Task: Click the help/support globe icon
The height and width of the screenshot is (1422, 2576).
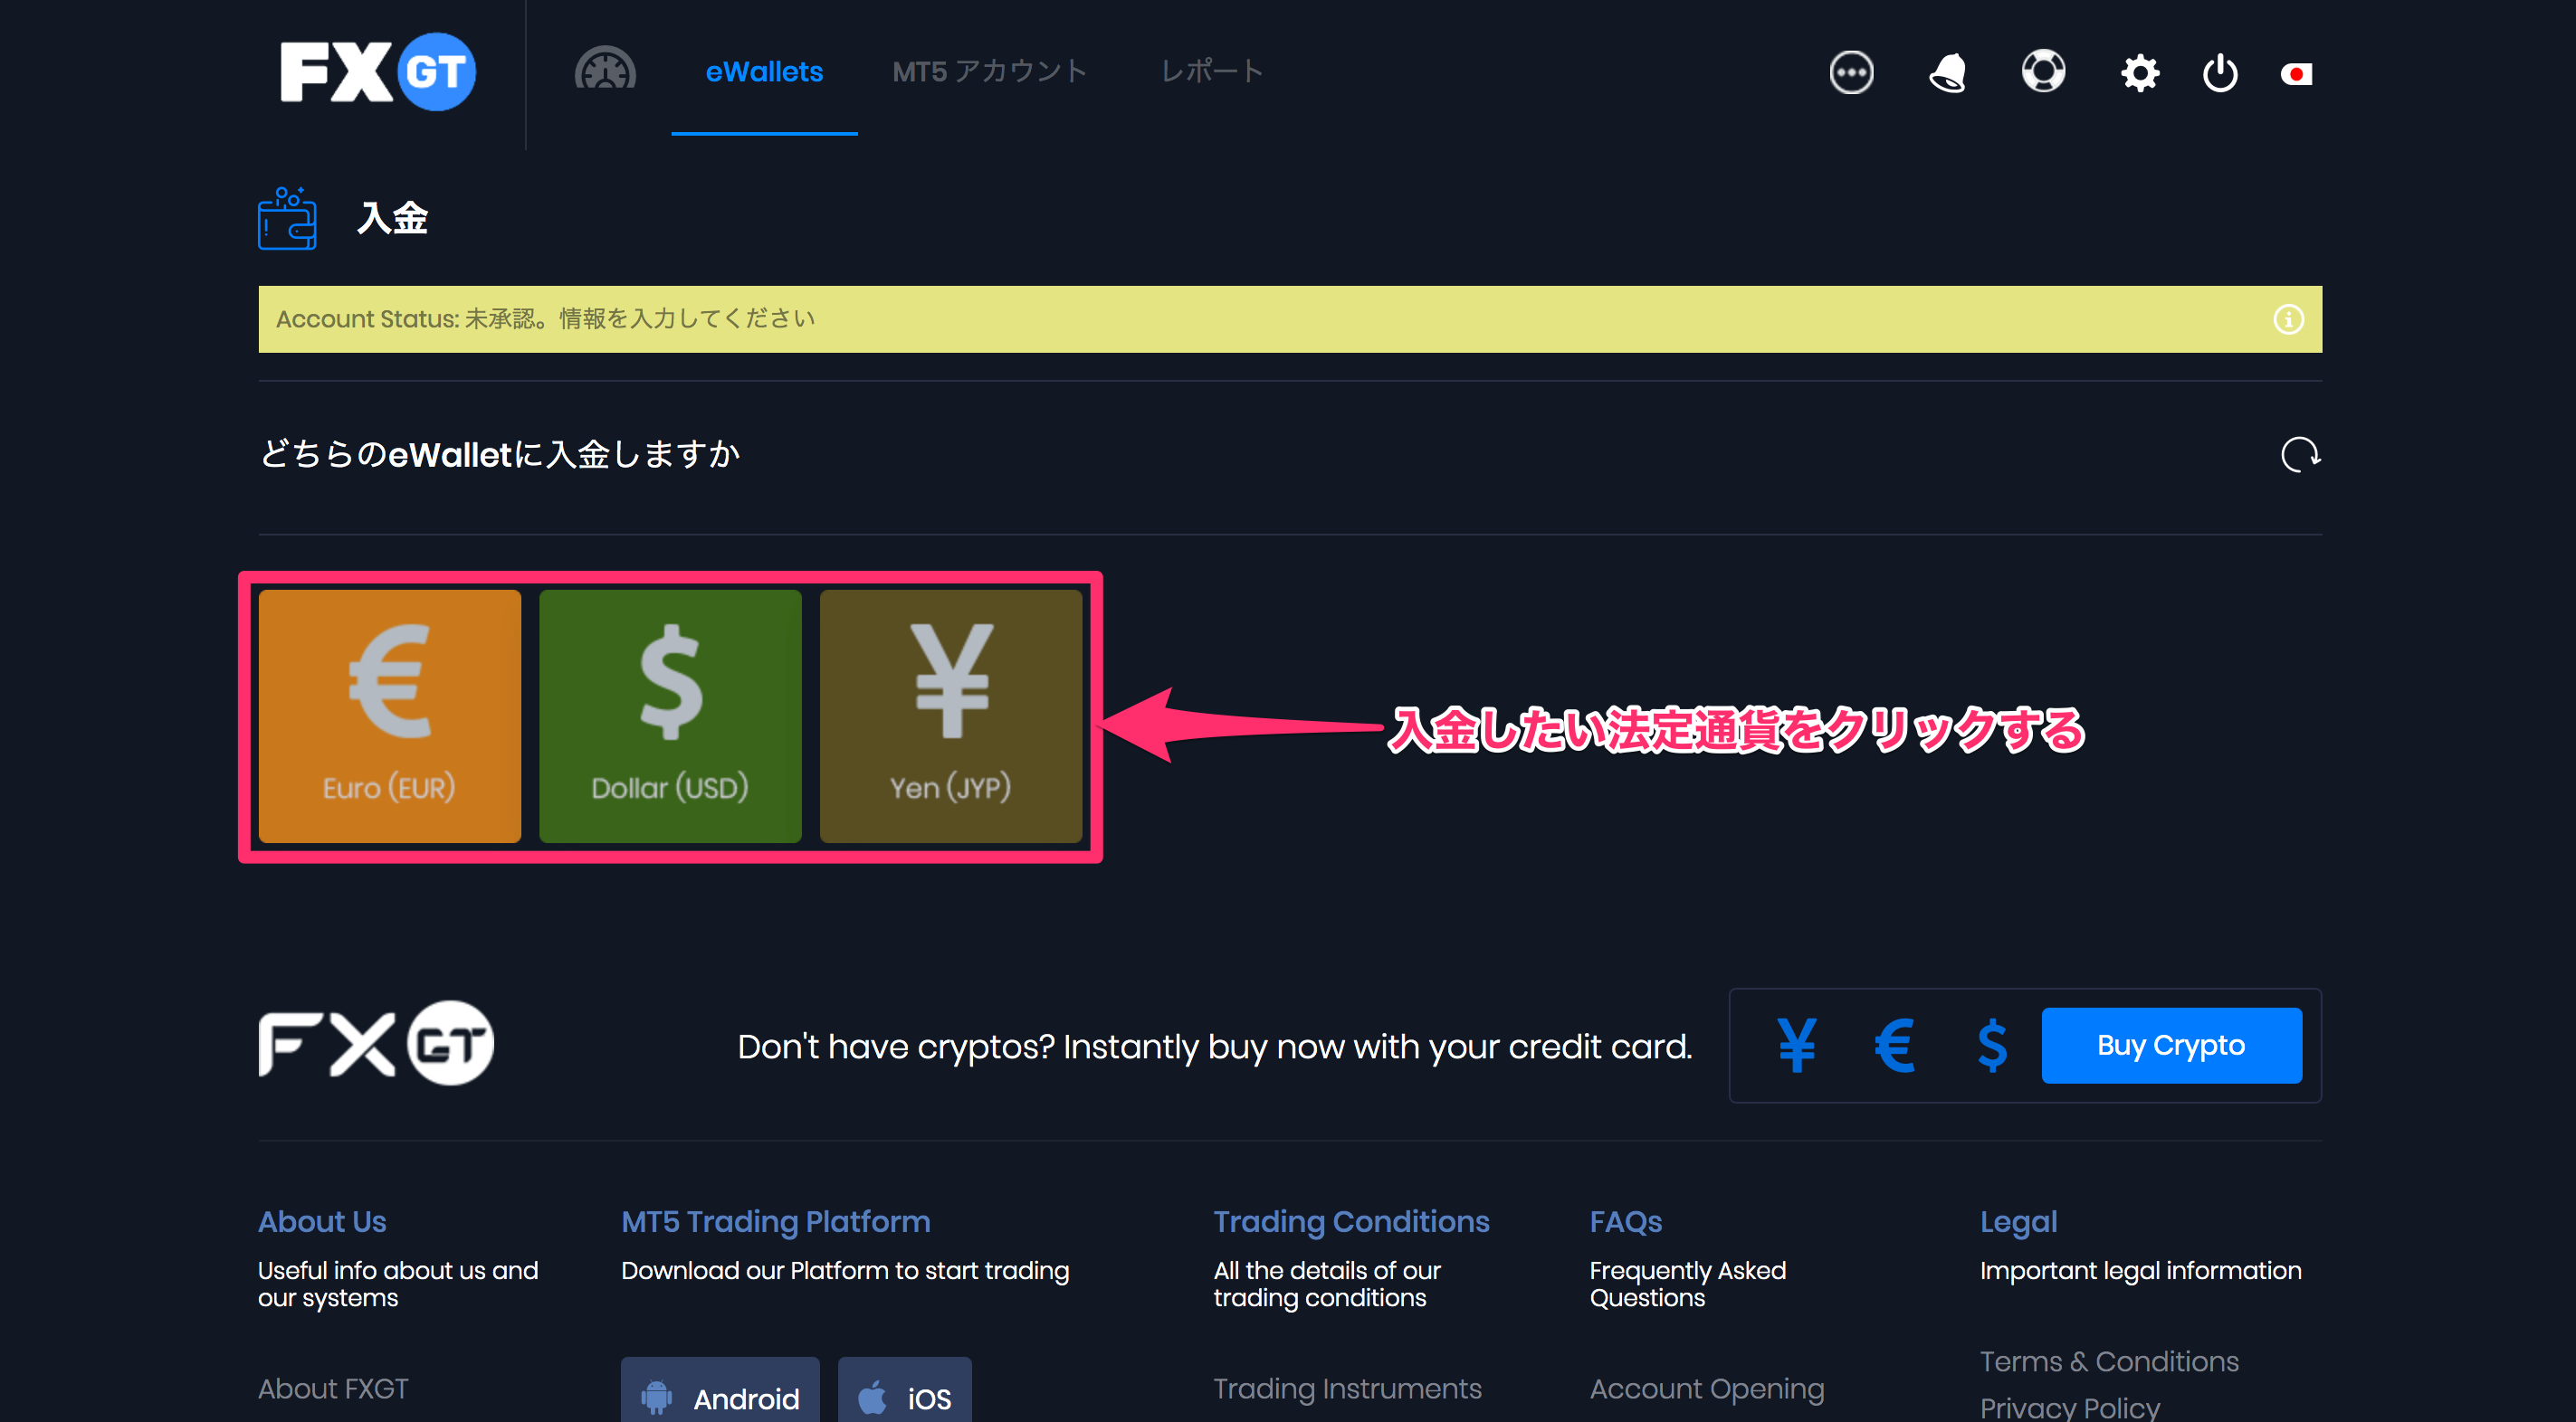Action: tap(2038, 71)
